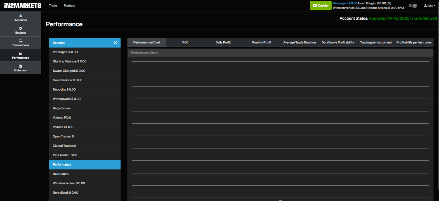Viewport: 439px width, 201px height.
Task: Switch to the Daily Profit tab
Action: tap(223, 42)
